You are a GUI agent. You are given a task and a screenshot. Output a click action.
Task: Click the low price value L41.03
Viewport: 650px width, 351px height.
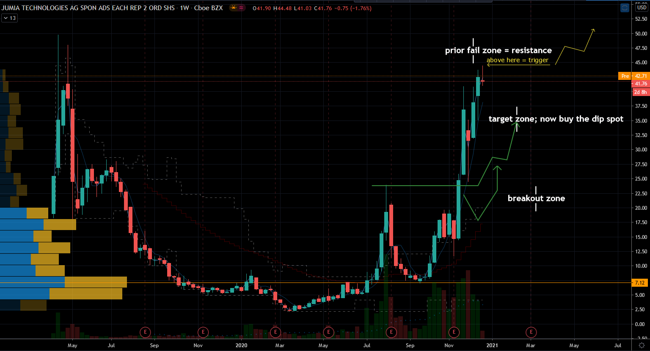pyautogui.click(x=303, y=8)
